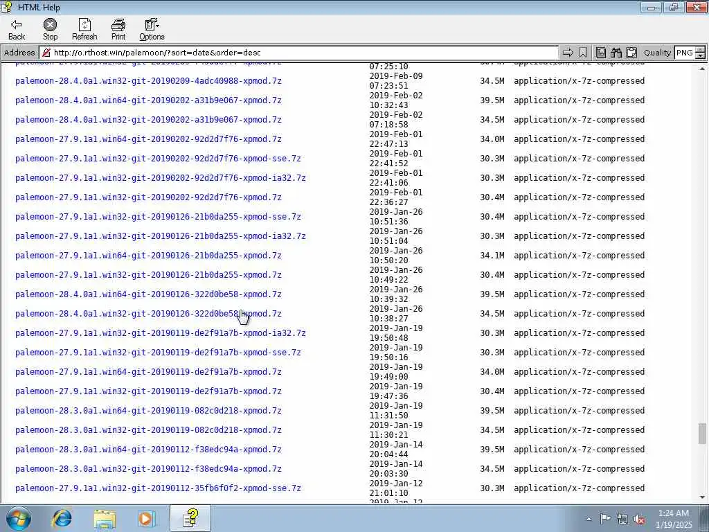Viewport: 709px width, 532px height.
Task: Go back with the Back arrow
Action: pos(17,30)
